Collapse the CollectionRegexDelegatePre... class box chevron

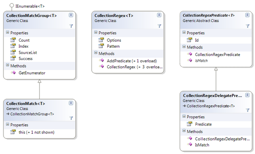[x=247, y=95]
